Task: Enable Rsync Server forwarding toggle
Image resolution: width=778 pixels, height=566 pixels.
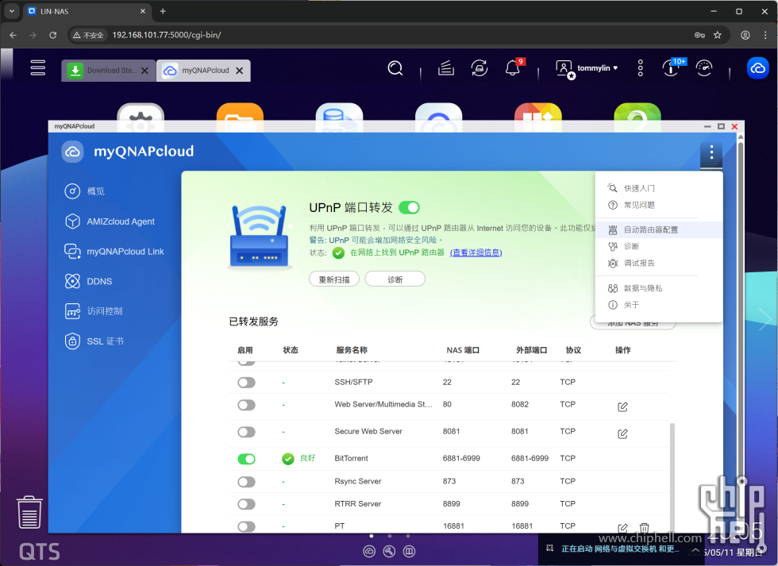Action: point(246,482)
